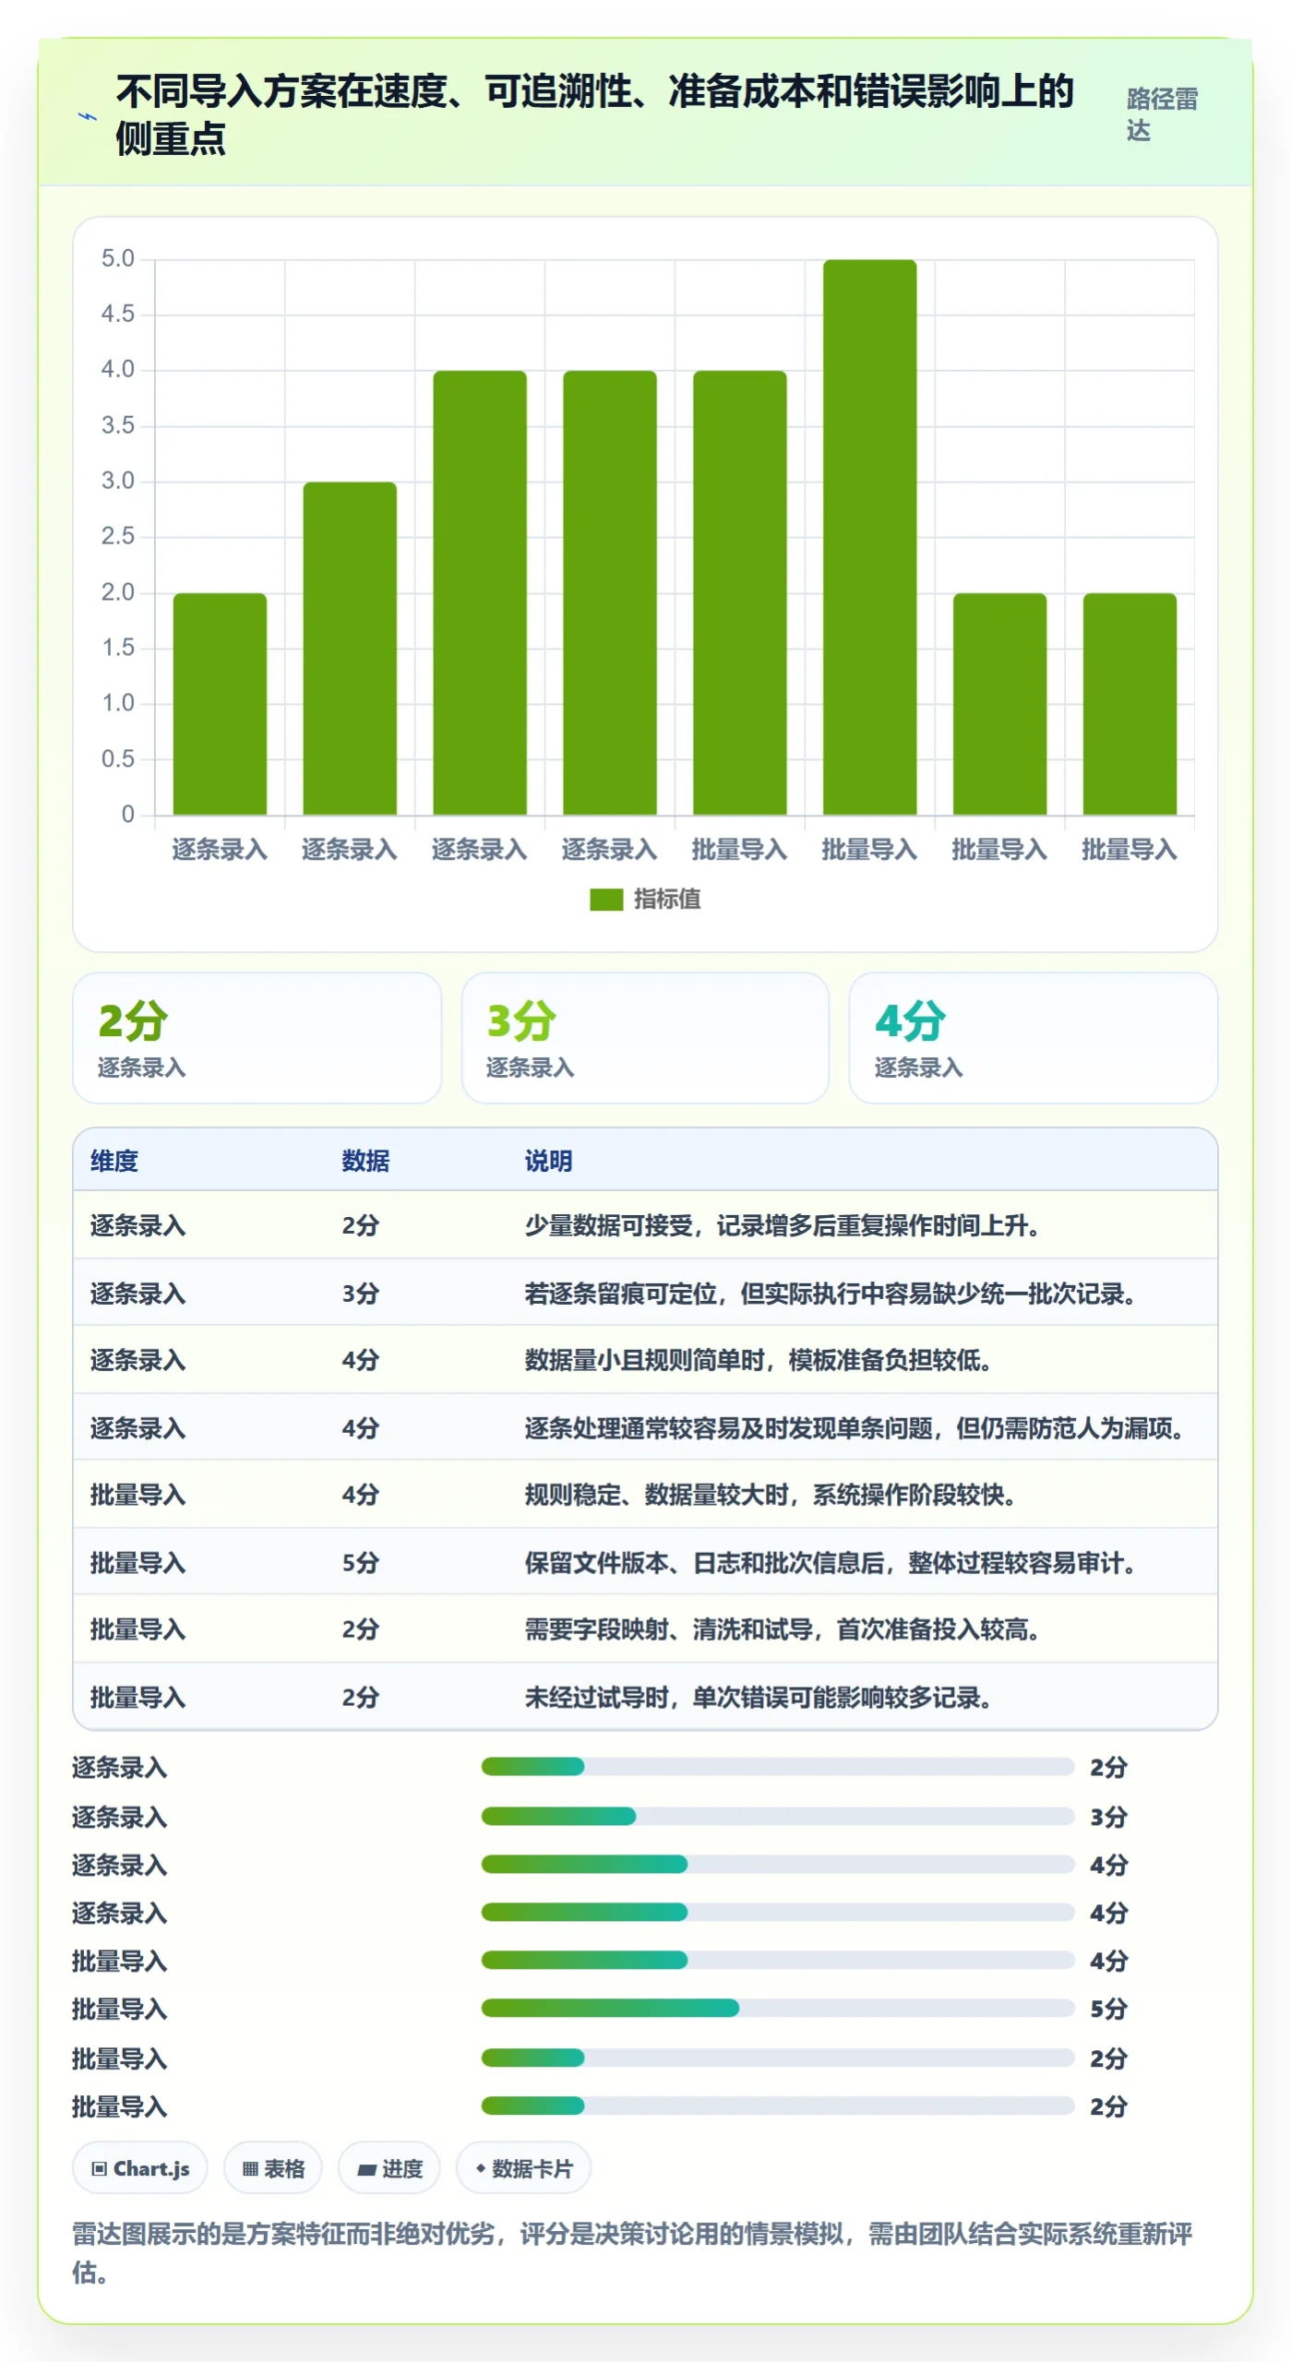Screen dimensions: 1291x2362
Task: Click the 5分 cell in the table
Action: click(360, 1563)
